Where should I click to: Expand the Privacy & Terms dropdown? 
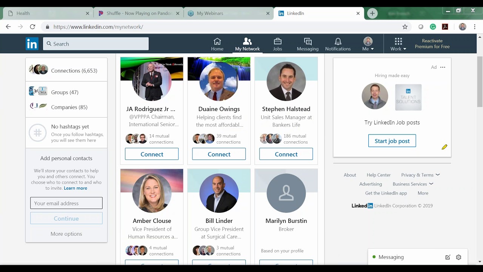[x=420, y=175]
